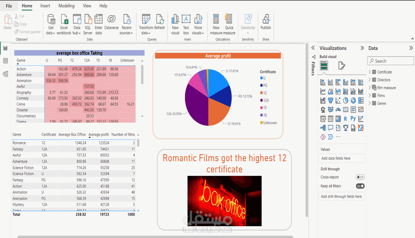This screenshot has width=415, height=238.
Task: Select the Decomposition tree visual icon
Action: 323,128
